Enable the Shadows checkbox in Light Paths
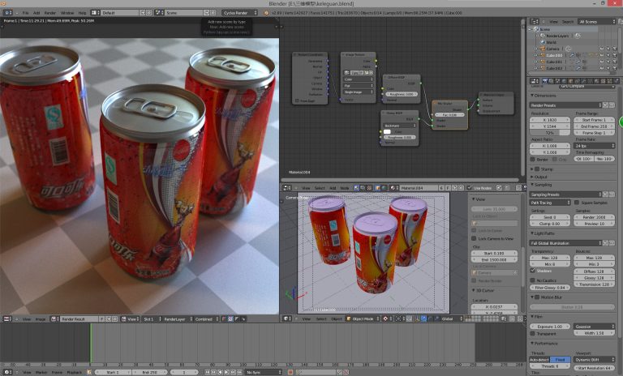623x376 pixels. pos(534,271)
